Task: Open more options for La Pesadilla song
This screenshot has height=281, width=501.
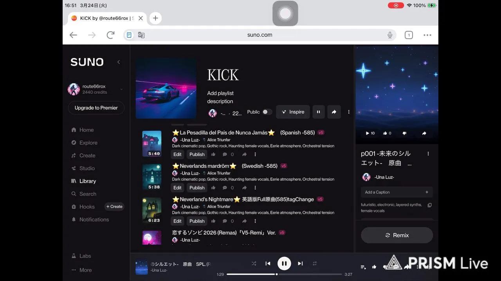Action: (x=255, y=155)
